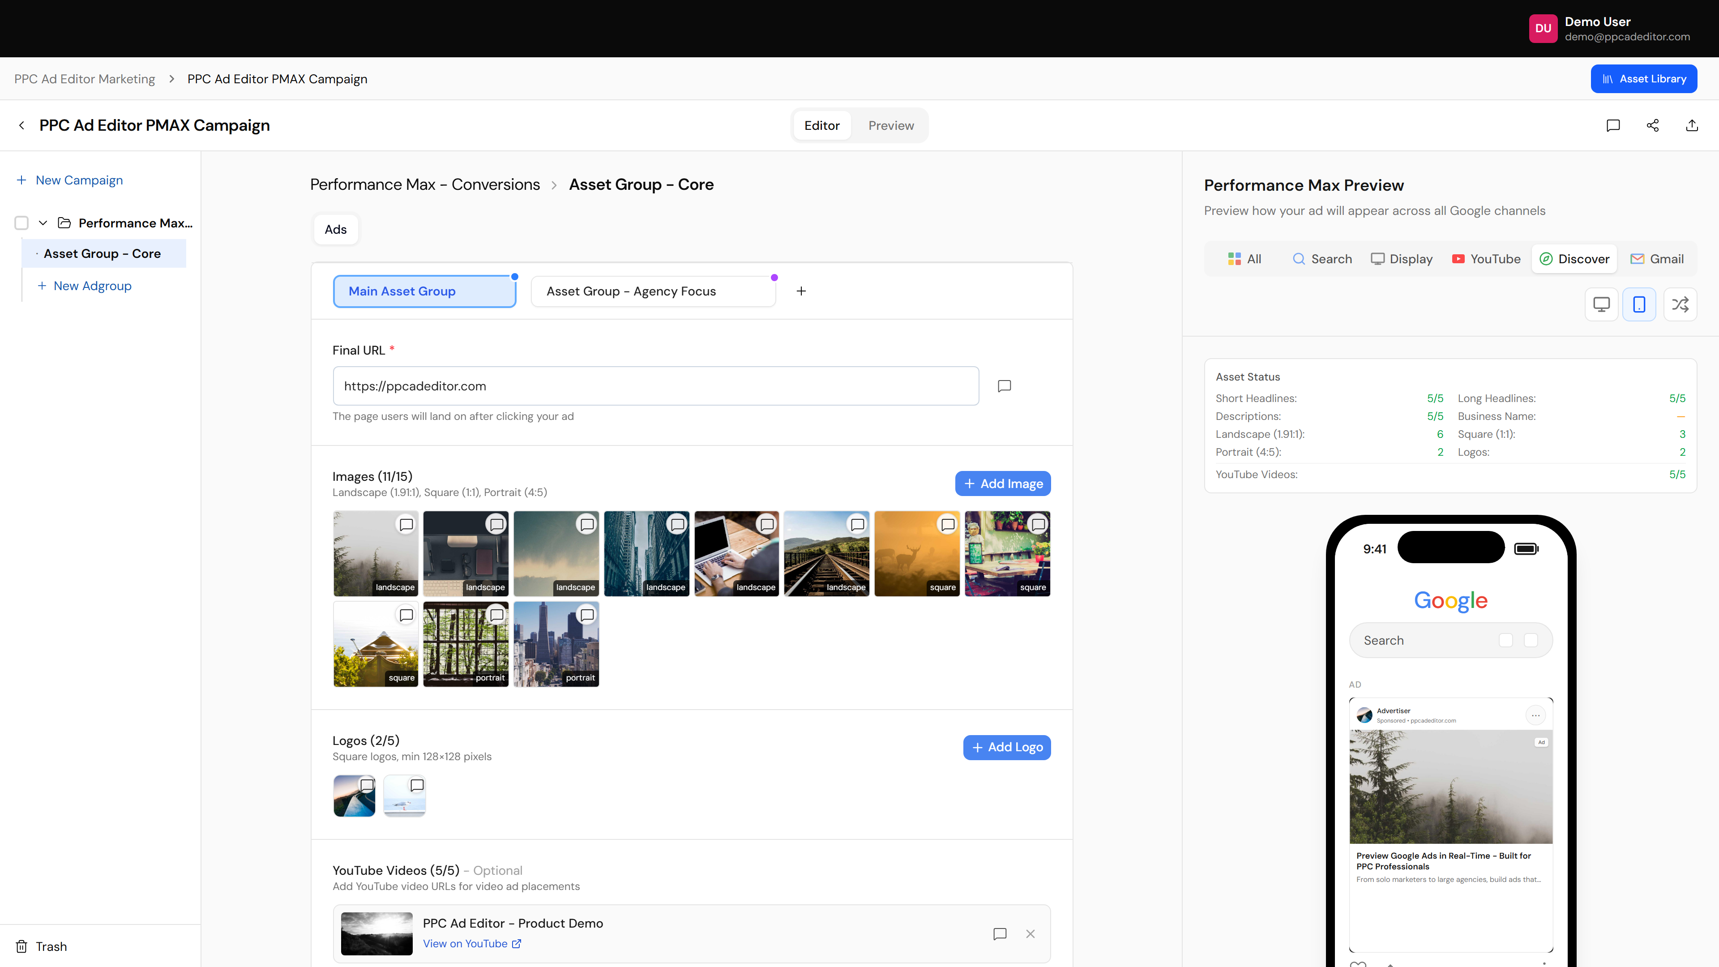
Task: Tick the Performance Max campaign checkbox
Action: 21,223
